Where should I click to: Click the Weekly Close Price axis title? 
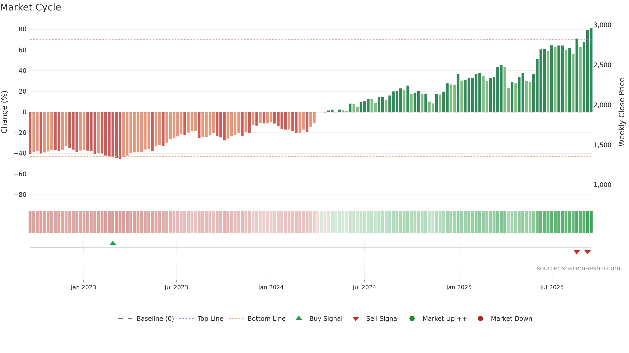tap(622, 112)
